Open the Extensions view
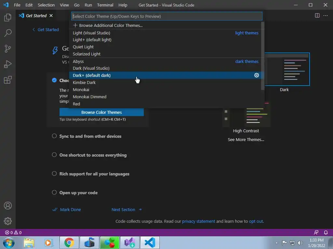The image size is (333, 249). [x=8, y=80]
